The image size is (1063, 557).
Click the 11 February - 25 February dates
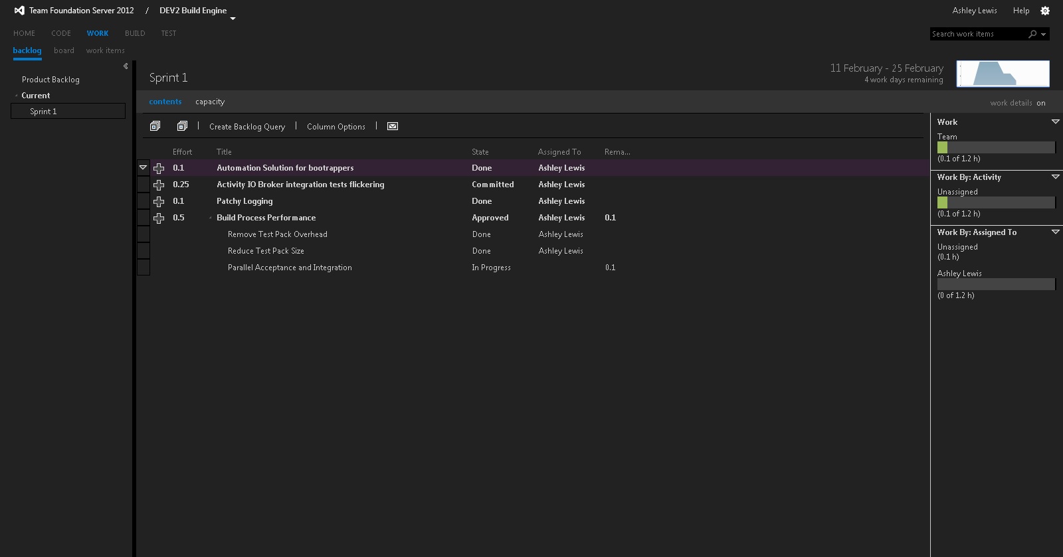coord(886,68)
